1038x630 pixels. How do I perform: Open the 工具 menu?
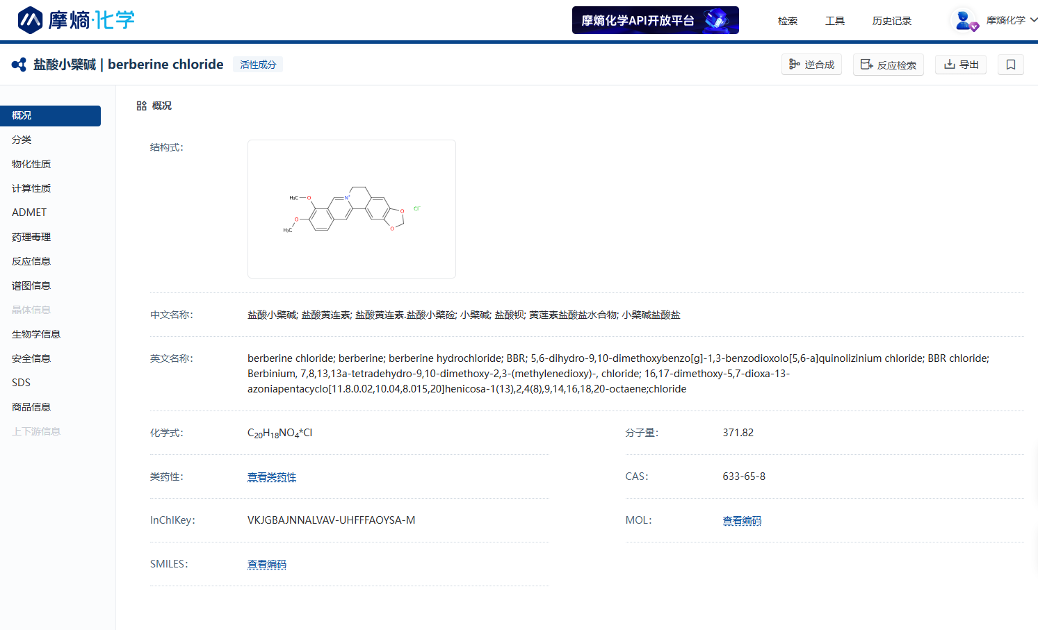click(834, 21)
